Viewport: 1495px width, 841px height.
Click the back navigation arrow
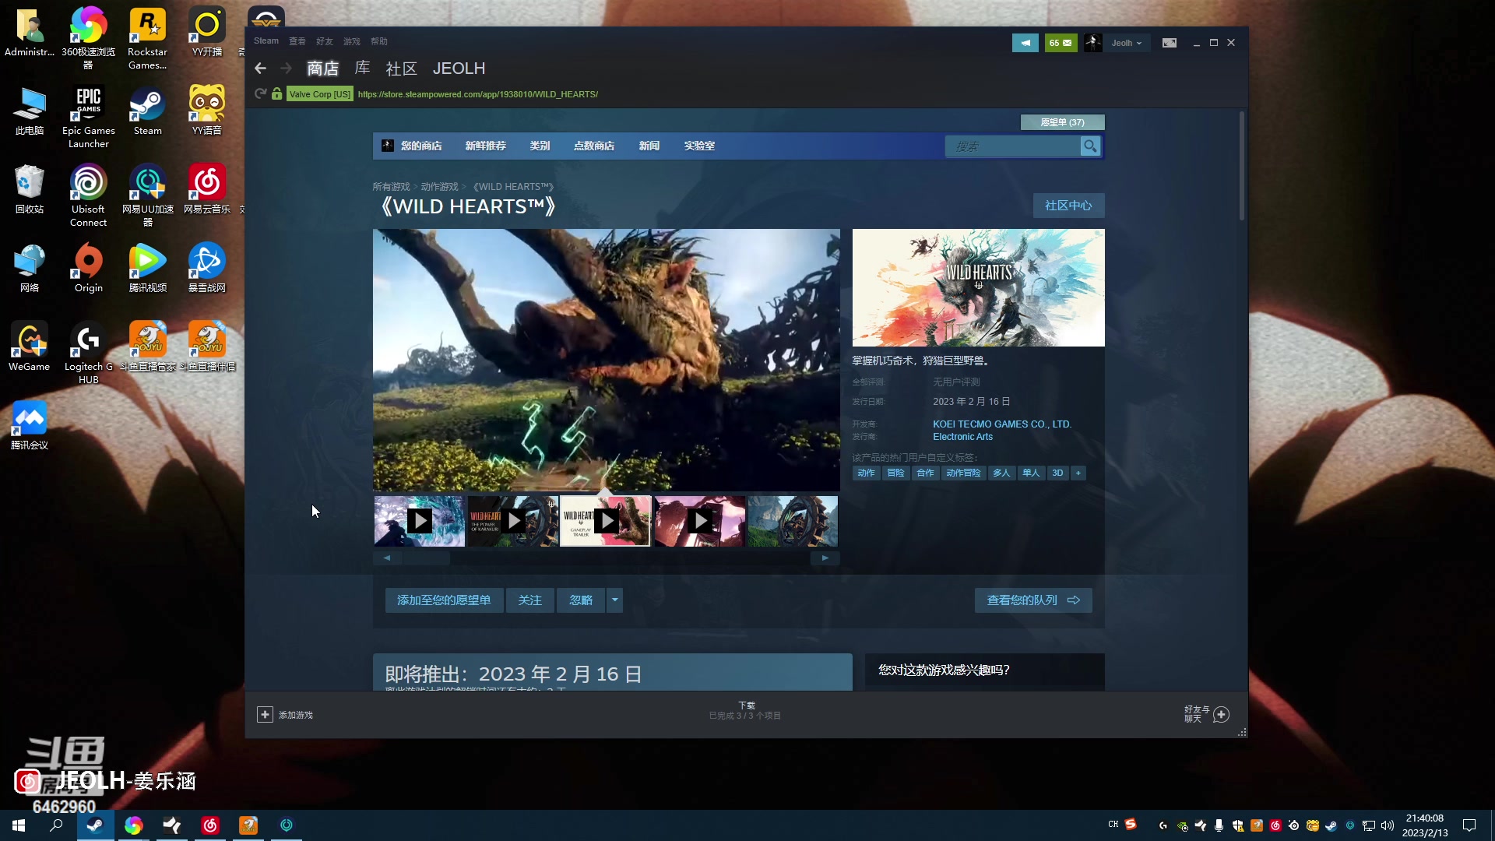pyautogui.click(x=260, y=69)
